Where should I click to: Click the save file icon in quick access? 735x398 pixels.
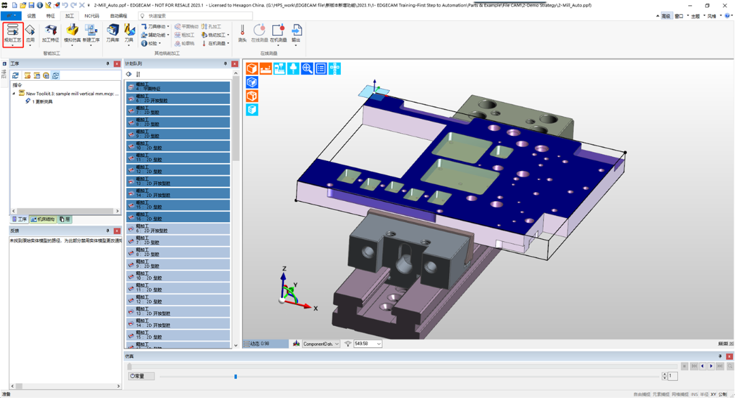click(31, 5)
